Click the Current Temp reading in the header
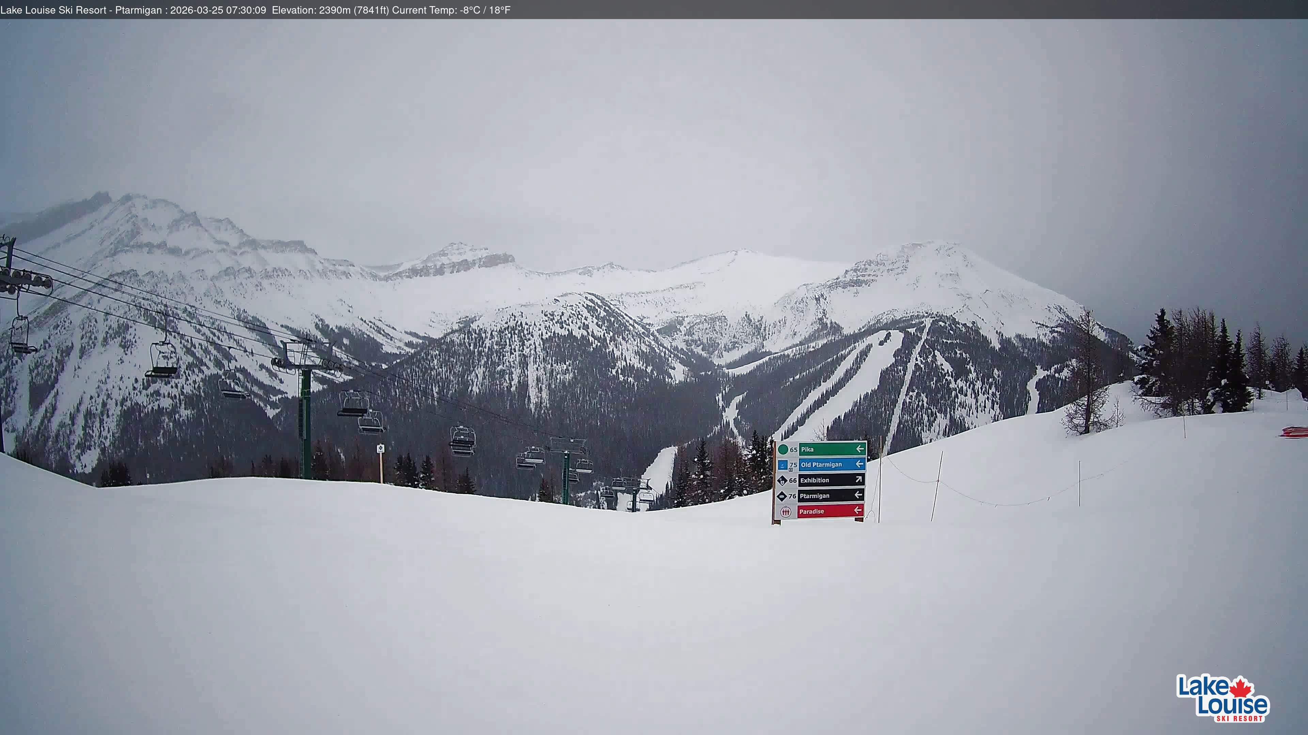Image resolution: width=1308 pixels, height=735 pixels. [451, 10]
